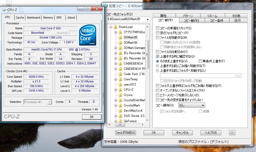
Task: Click the move-destination folder input field
Action: (198, 76)
